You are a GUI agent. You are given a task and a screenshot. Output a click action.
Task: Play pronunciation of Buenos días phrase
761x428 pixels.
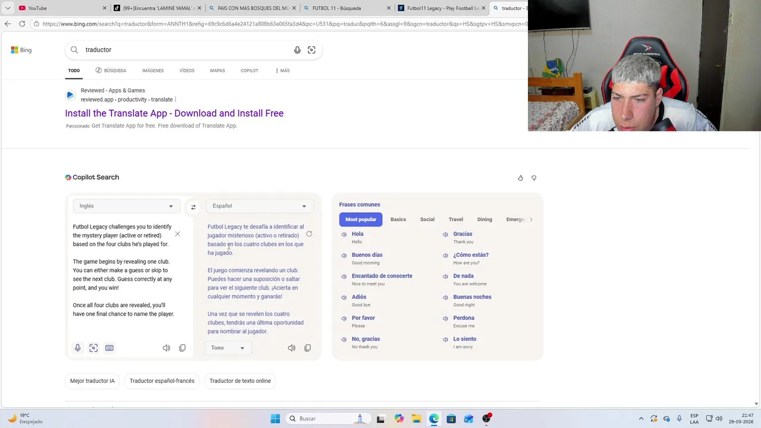[x=344, y=256]
